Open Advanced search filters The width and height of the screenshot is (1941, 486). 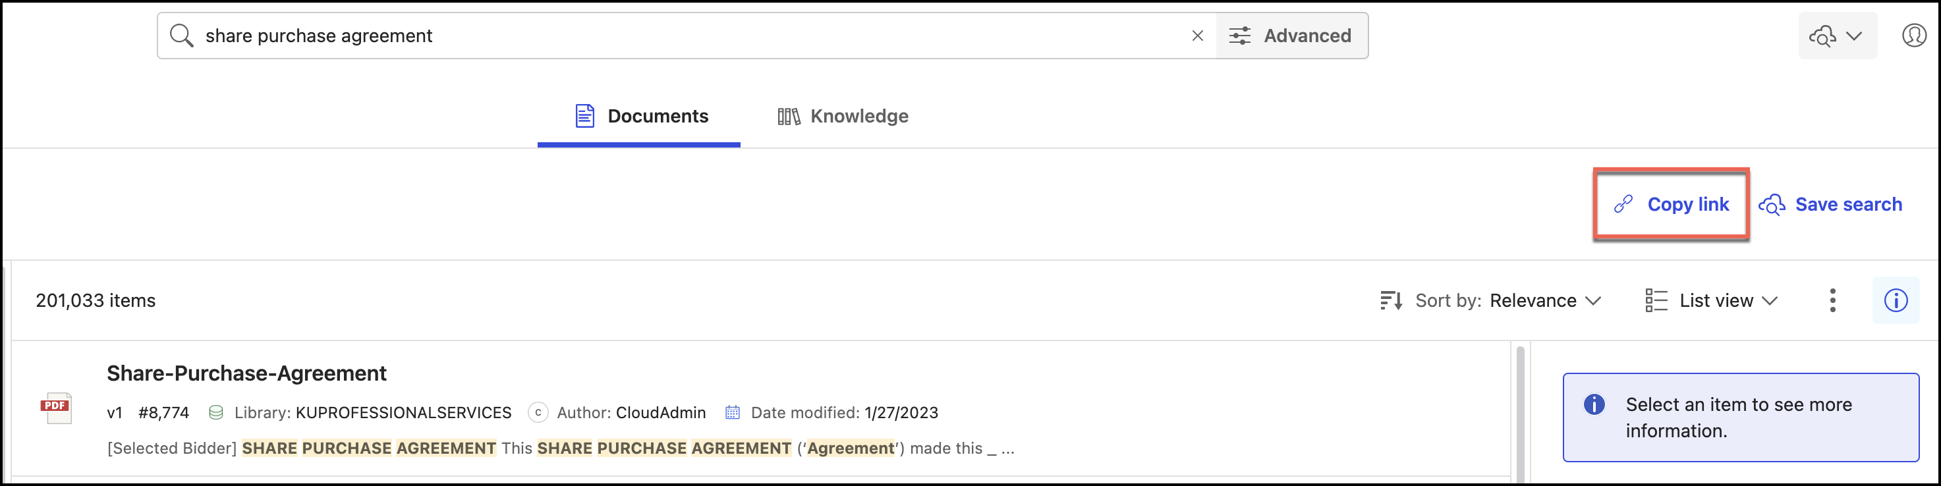tap(1291, 36)
